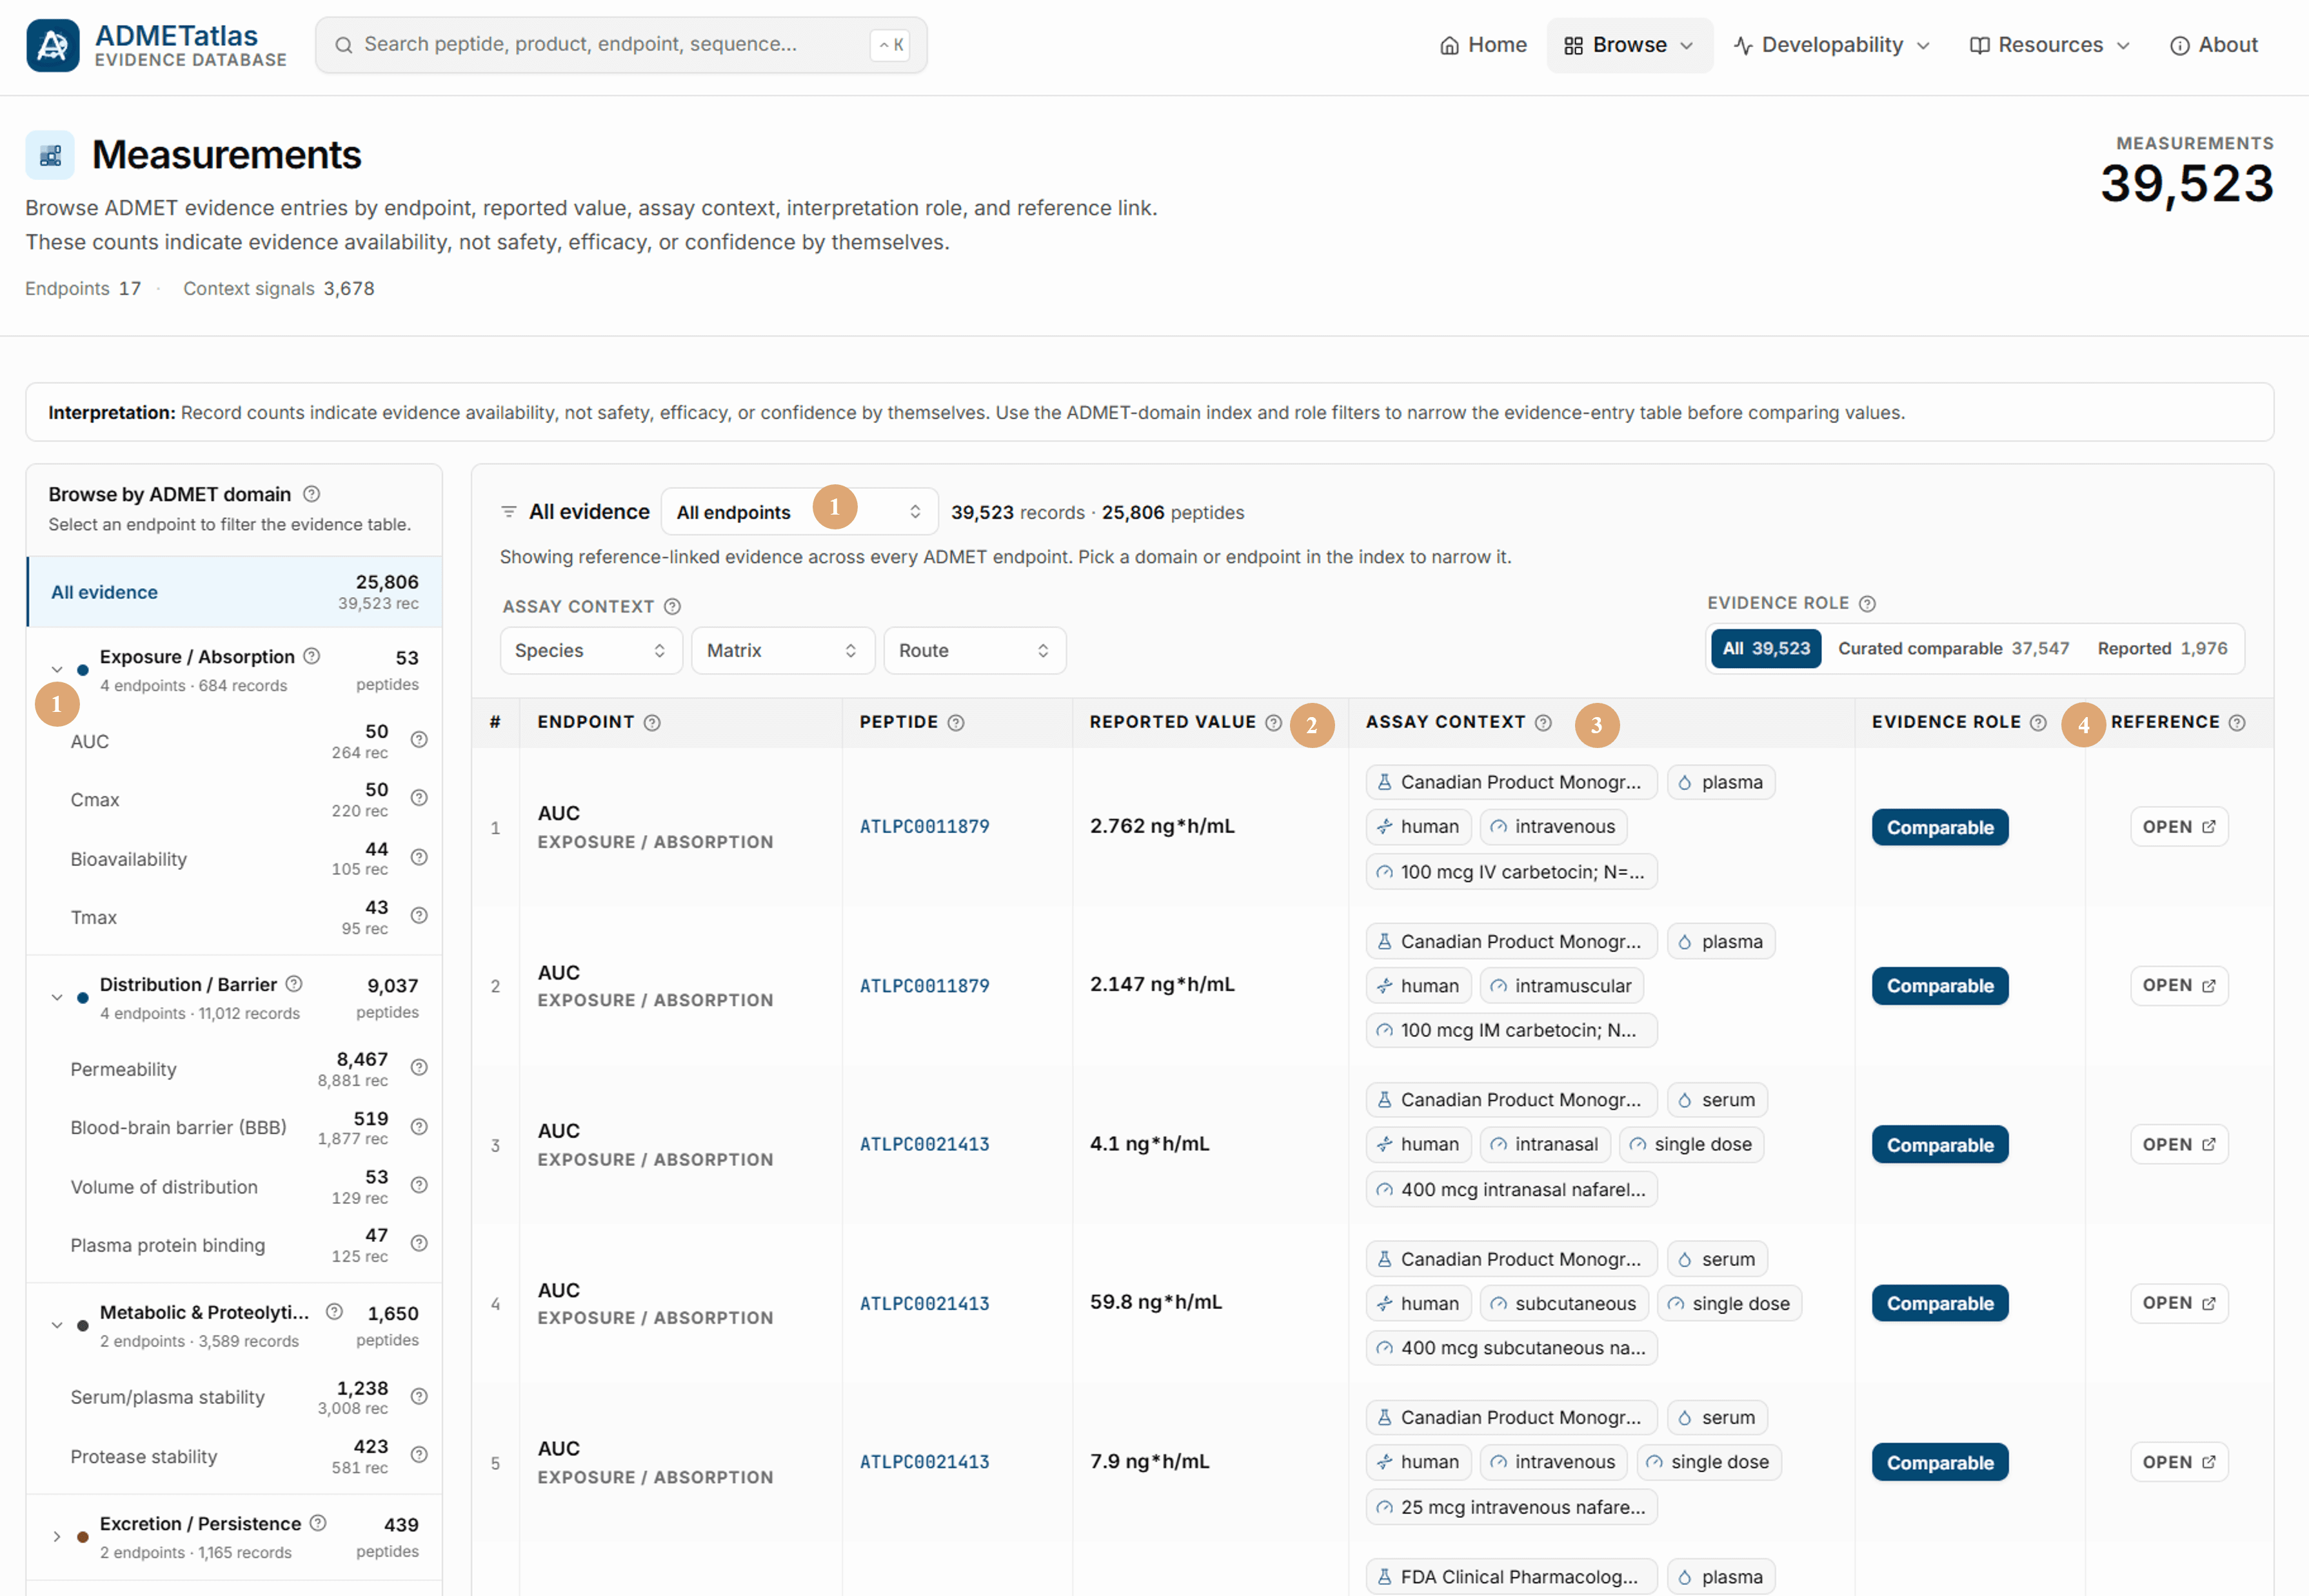Image resolution: width=2309 pixels, height=1596 pixels.
Task: Click the help icon on the Cmax sidebar row
Action: tap(419, 798)
